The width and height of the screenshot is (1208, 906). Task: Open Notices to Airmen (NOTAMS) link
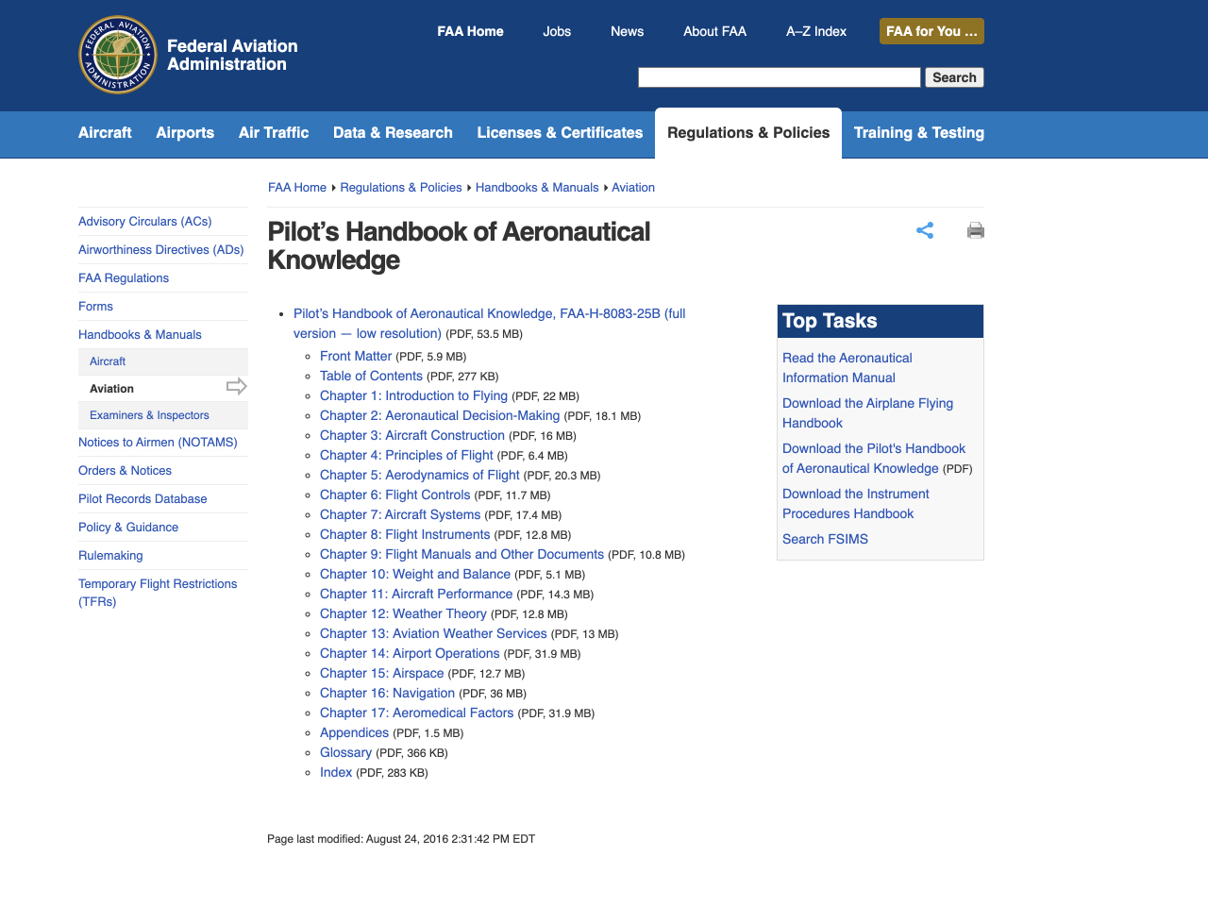point(158,443)
